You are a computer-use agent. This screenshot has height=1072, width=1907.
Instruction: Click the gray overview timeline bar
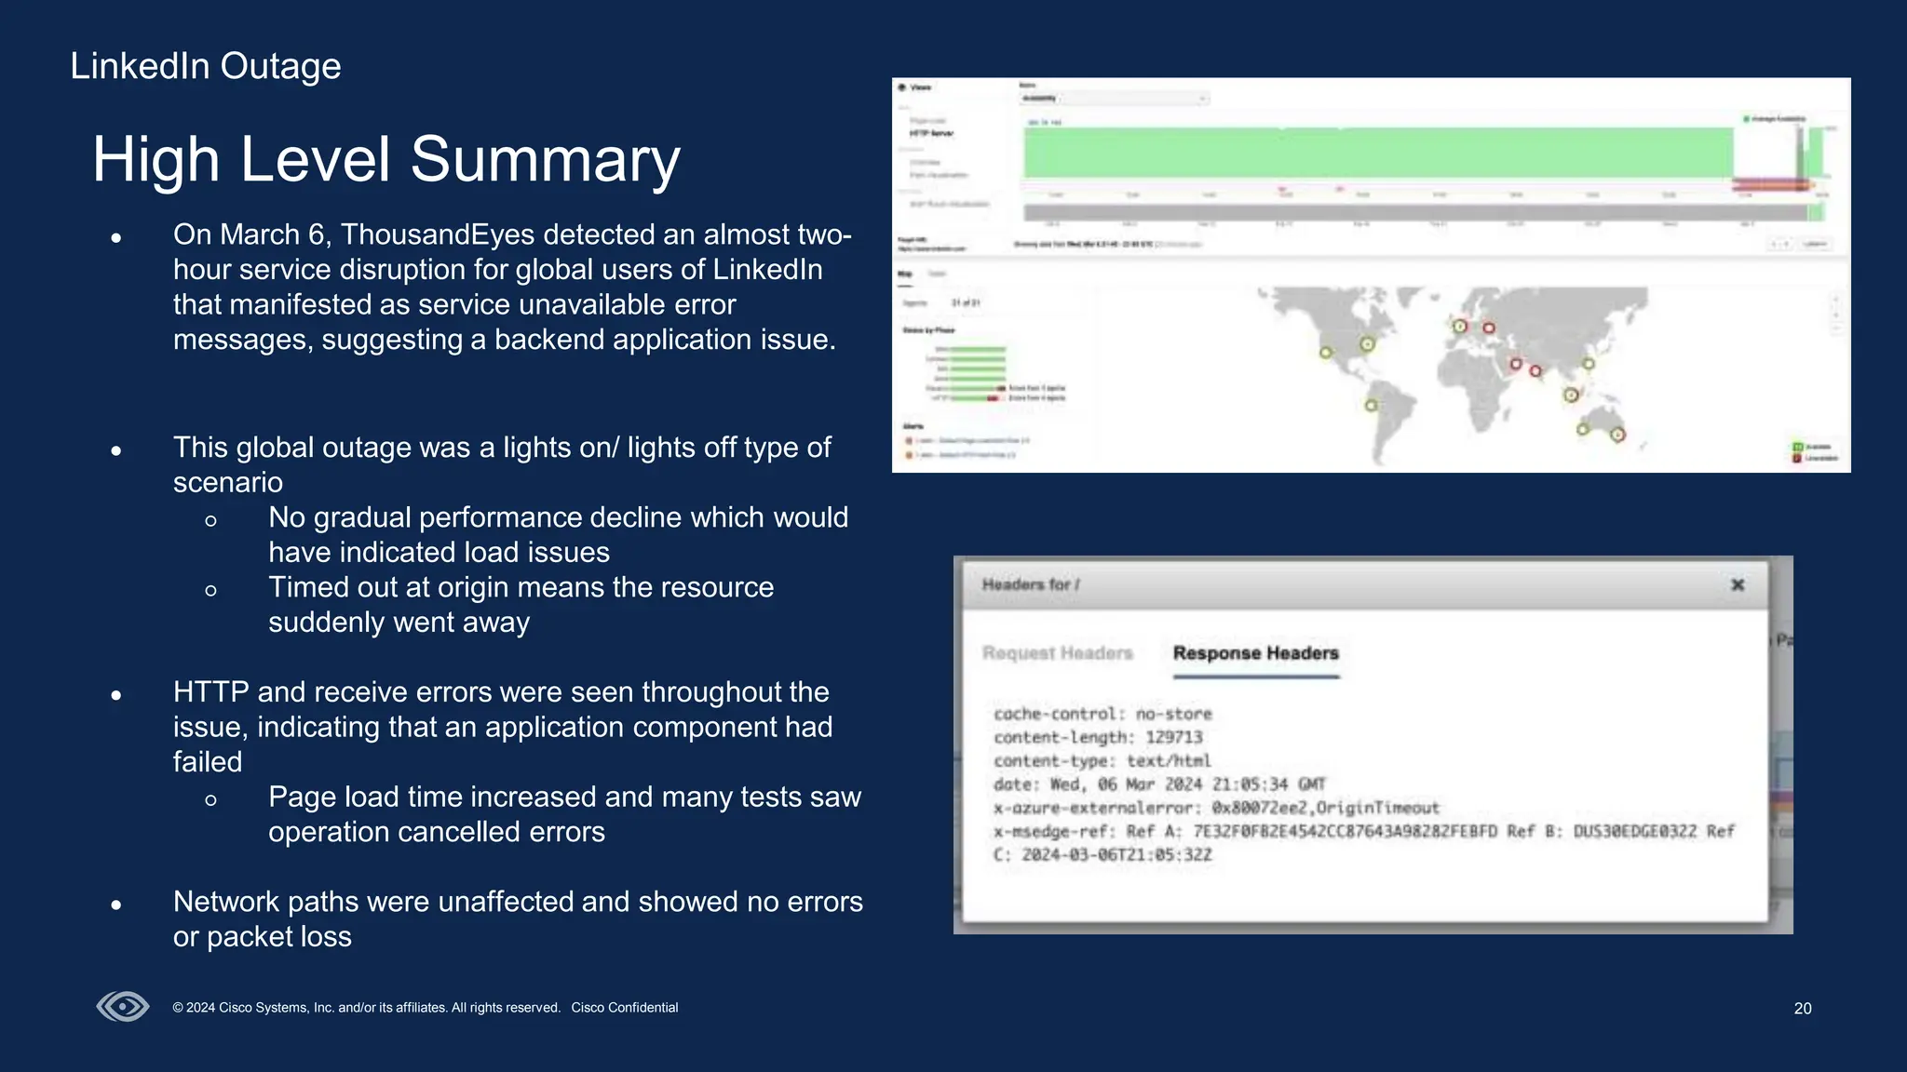tap(1415, 213)
